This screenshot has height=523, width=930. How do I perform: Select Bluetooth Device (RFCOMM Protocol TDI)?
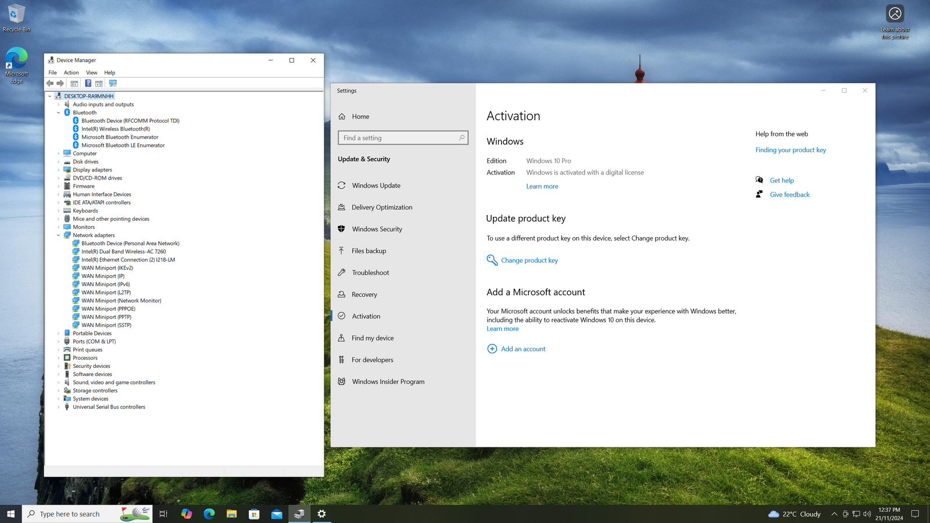click(x=130, y=121)
